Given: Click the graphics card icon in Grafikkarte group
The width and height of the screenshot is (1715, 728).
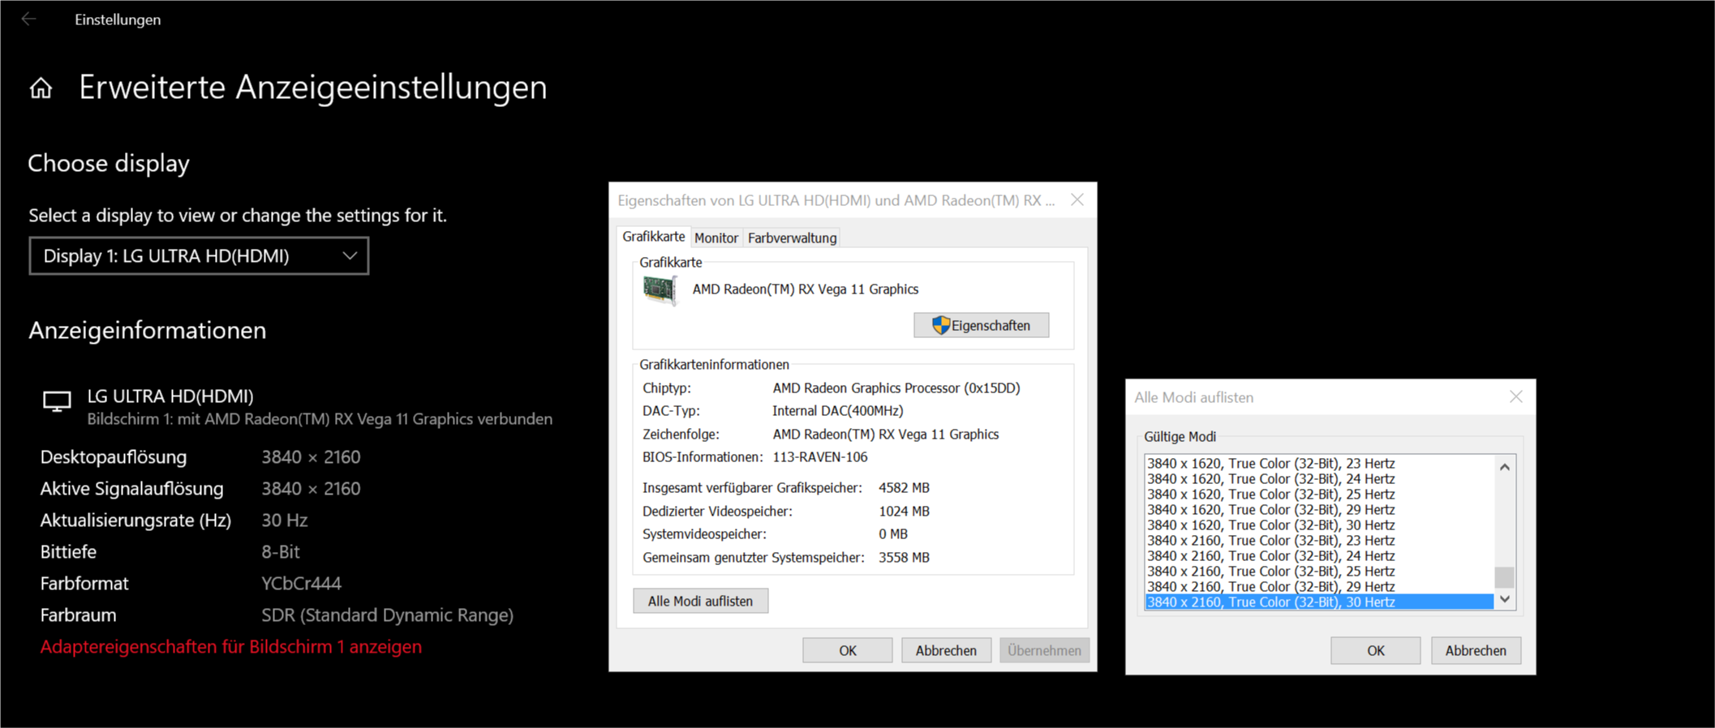Looking at the screenshot, I should 660,289.
